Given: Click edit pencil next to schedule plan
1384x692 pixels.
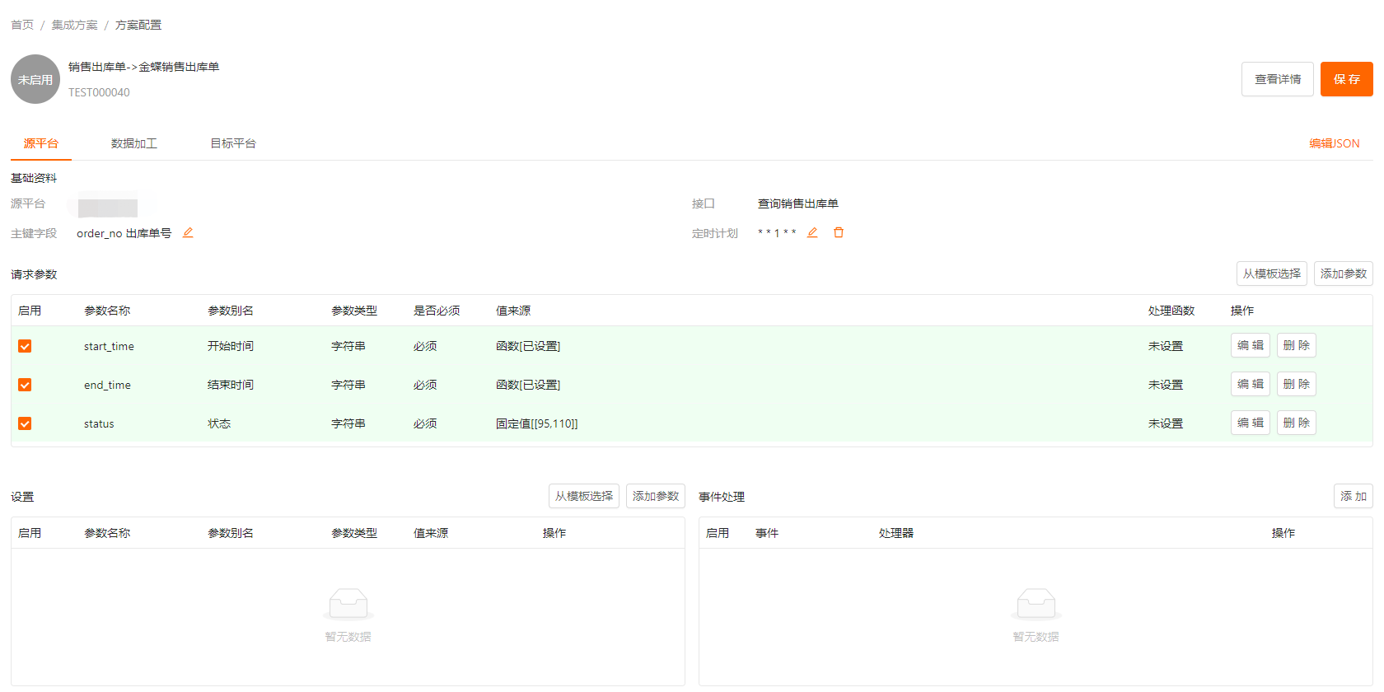Looking at the screenshot, I should click(812, 233).
